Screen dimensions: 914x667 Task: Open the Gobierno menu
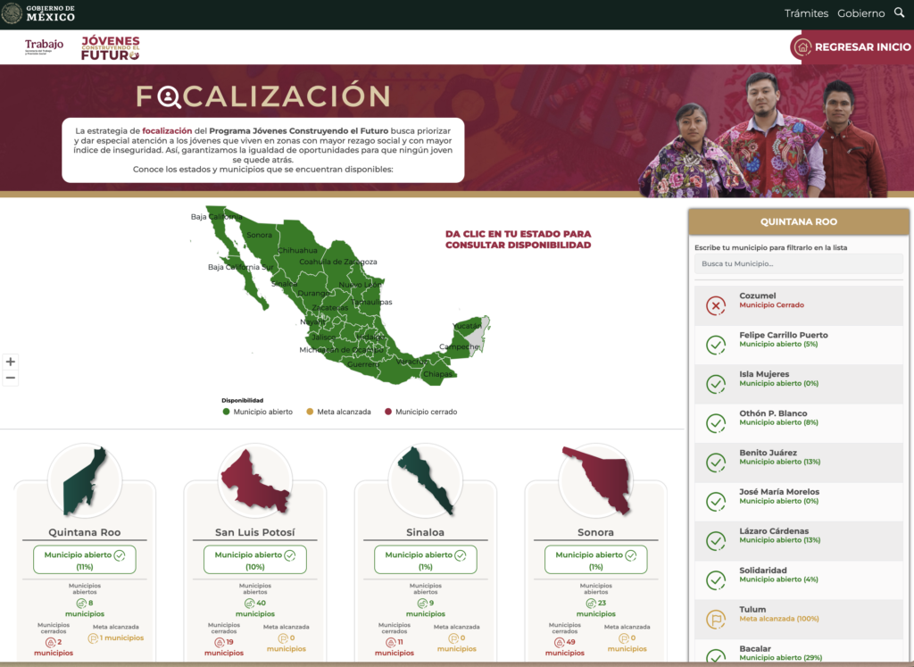[x=860, y=13]
